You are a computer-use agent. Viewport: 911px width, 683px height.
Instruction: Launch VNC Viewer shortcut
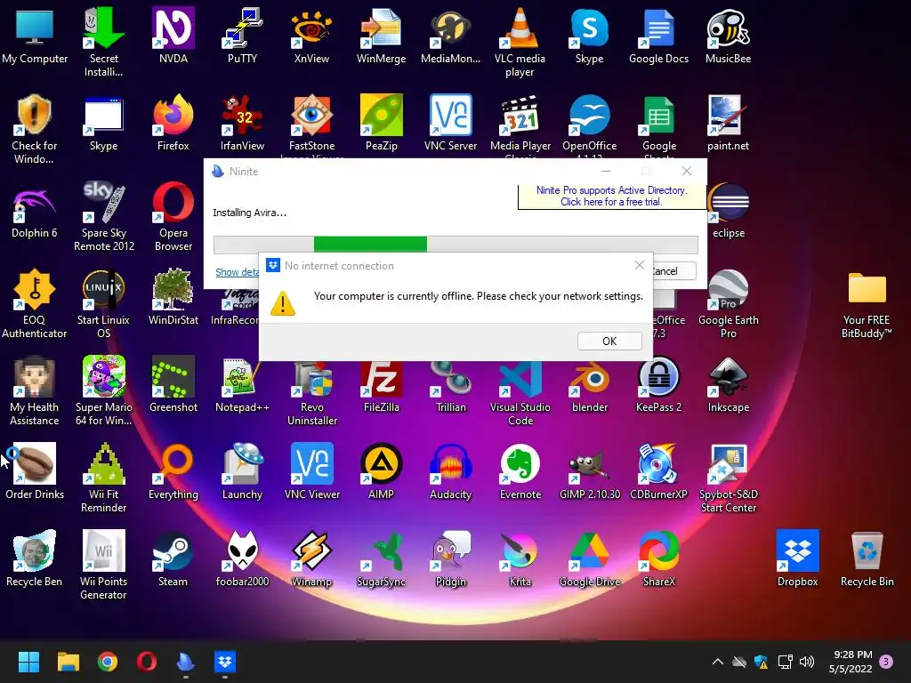(311, 471)
